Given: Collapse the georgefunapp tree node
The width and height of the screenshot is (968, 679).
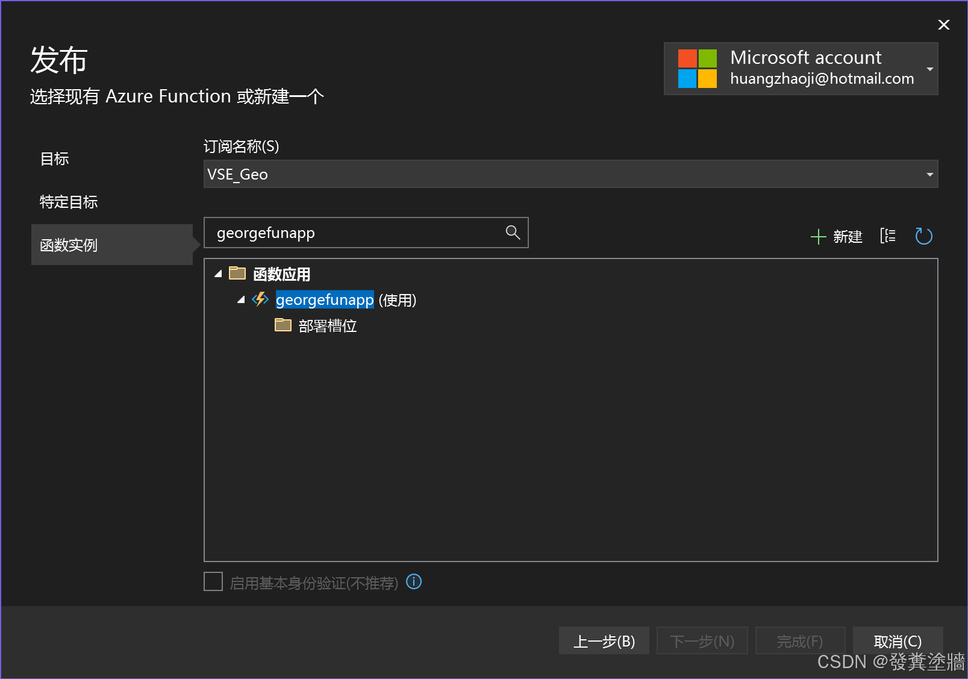Looking at the screenshot, I should (x=241, y=299).
